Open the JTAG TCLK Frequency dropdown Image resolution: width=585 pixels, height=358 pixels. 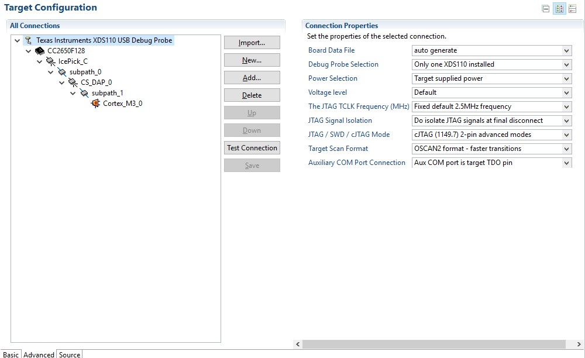click(x=491, y=106)
